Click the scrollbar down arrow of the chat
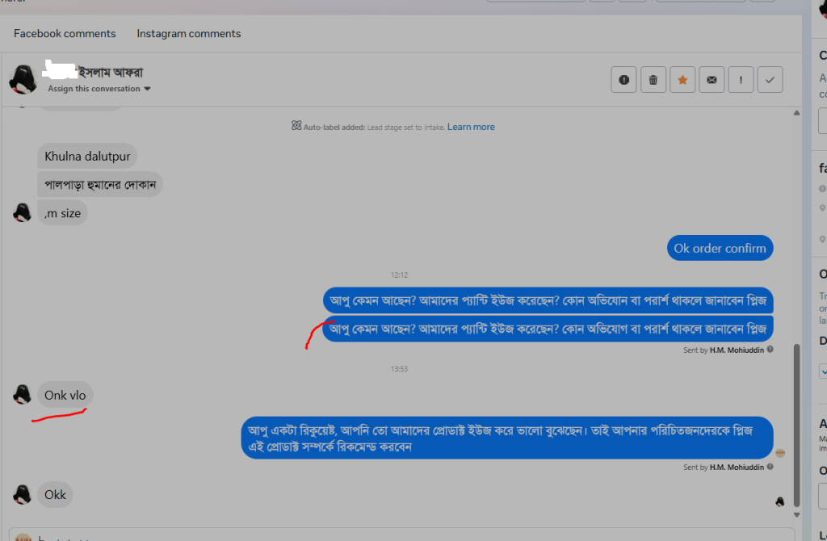 pyautogui.click(x=797, y=514)
